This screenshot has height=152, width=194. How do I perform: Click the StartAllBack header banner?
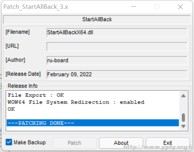(x=97, y=20)
